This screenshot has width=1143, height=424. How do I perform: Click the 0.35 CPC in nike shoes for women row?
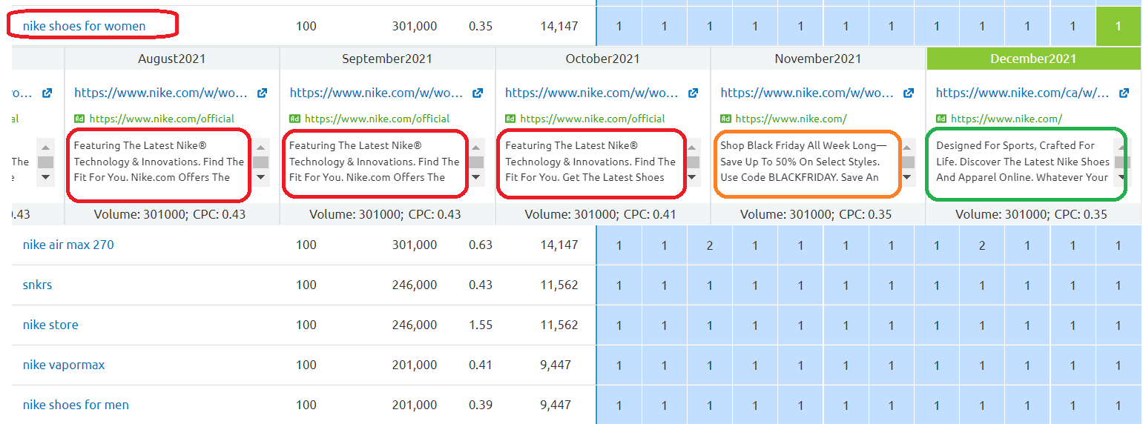481,26
